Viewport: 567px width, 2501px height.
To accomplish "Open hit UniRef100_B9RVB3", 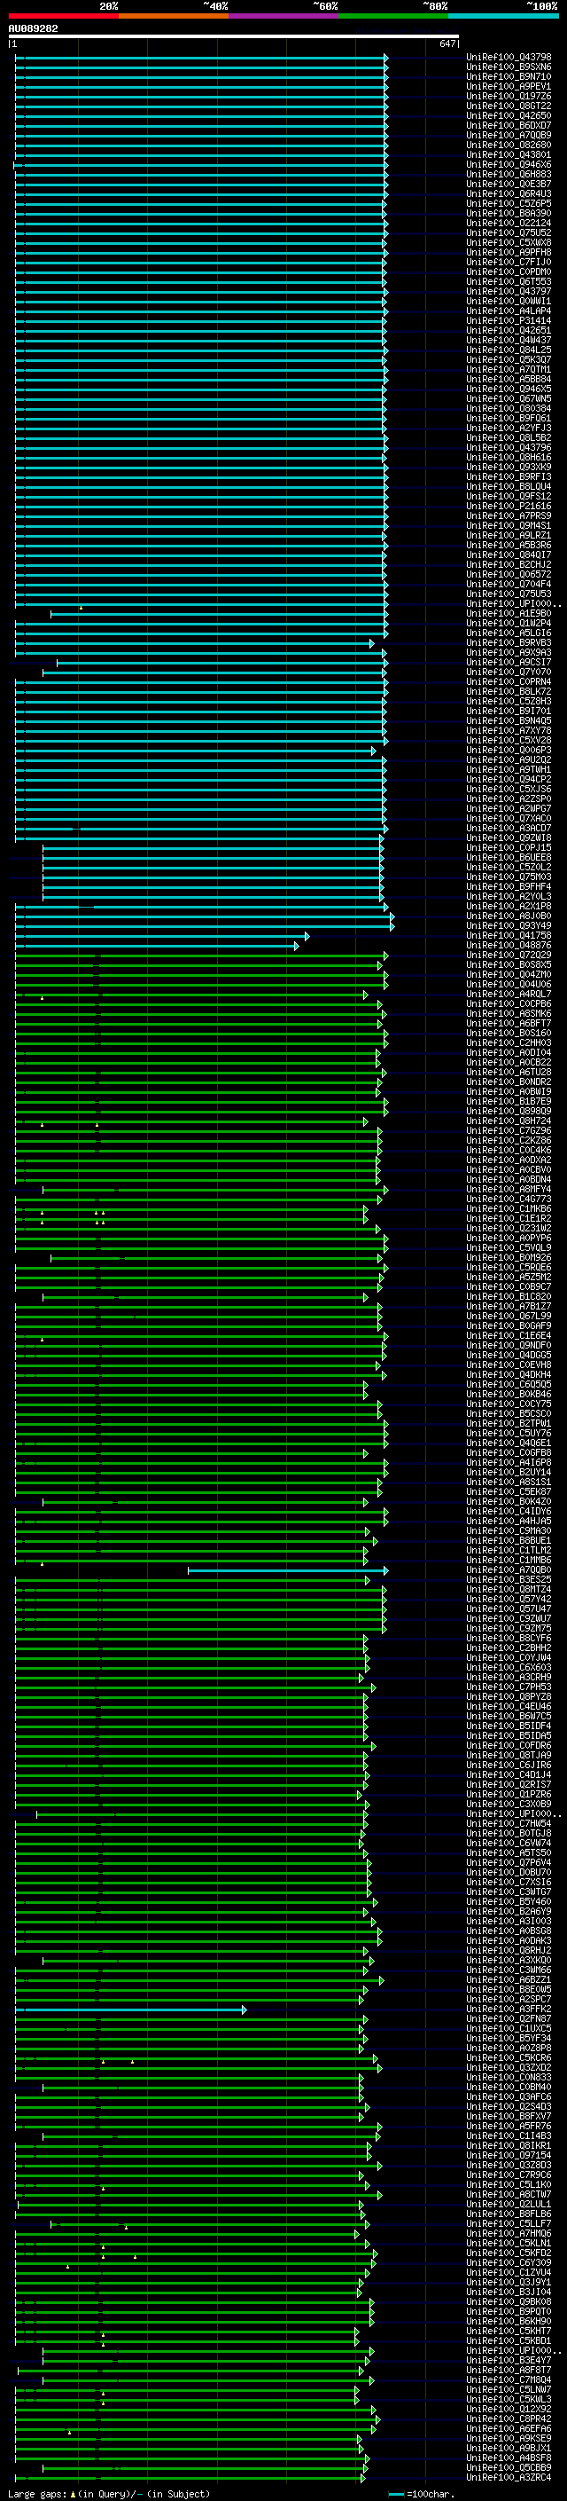I will (x=509, y=642).
